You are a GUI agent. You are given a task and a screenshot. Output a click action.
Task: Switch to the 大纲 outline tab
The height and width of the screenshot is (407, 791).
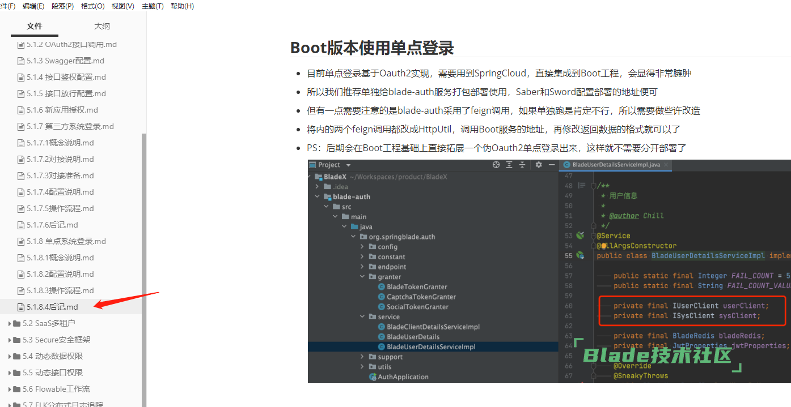tap(102, 26)
